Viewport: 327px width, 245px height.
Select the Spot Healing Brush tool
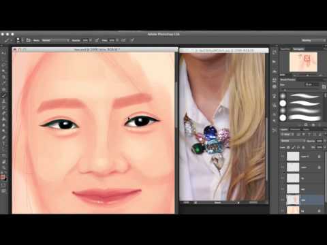(3, 89)
